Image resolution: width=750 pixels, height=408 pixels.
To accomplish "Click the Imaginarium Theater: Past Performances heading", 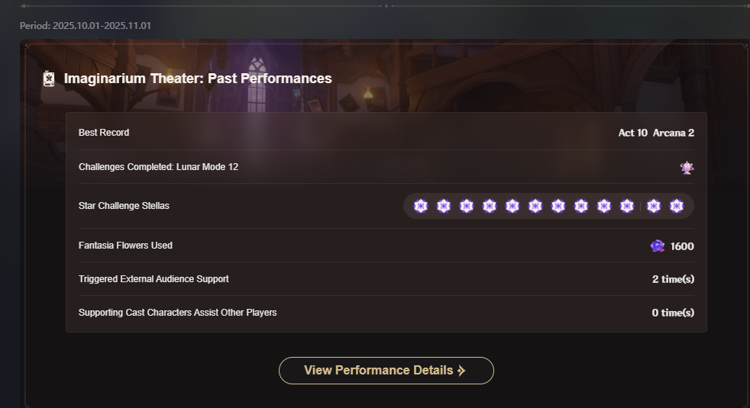I will click(x=198, y=79).
